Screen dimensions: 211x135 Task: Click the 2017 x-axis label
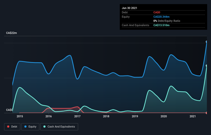point(77,116)
